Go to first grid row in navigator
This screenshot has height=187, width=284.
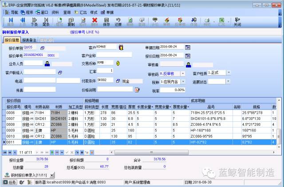click(x=5, y=152)
